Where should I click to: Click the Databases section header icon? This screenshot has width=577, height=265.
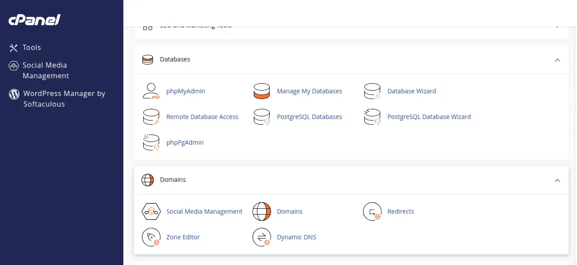148,60
